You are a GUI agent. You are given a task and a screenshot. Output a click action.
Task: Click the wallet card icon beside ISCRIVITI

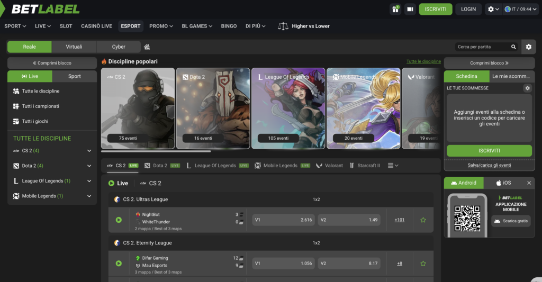tap(410, 10)
